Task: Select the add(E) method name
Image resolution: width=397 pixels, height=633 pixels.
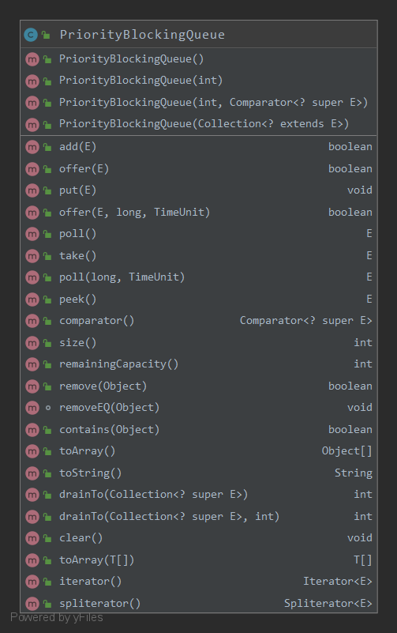Action: [x=78, y=147]
